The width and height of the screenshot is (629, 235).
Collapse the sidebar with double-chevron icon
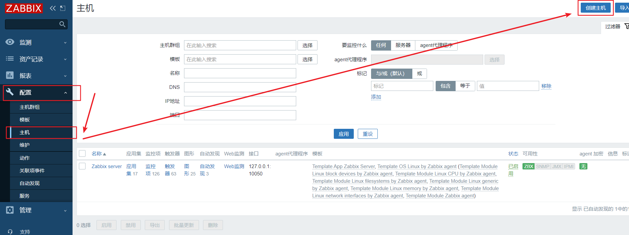click(53, 8)
